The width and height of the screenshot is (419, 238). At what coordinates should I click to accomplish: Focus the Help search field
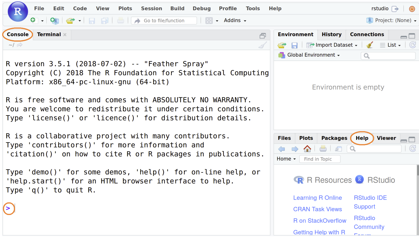pyautogui.click(x=374, y=149)
